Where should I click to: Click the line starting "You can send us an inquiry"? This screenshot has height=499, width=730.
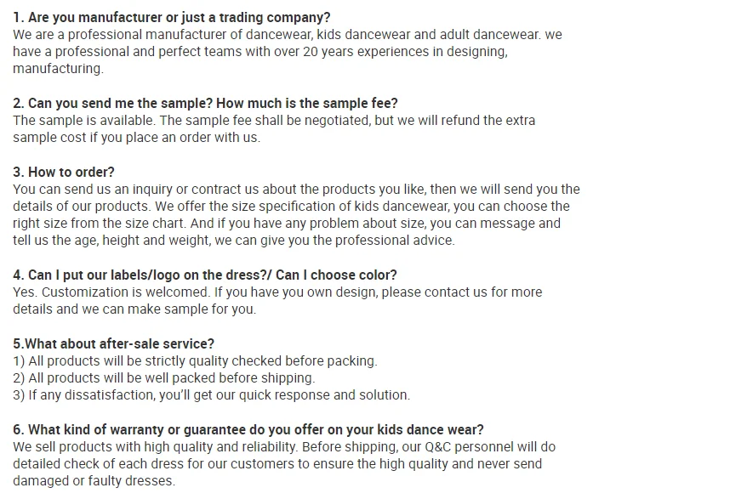(x=296, y=190)
